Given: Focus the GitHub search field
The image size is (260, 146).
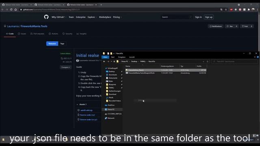Looking at the screenshot, I should pos(176,17).
